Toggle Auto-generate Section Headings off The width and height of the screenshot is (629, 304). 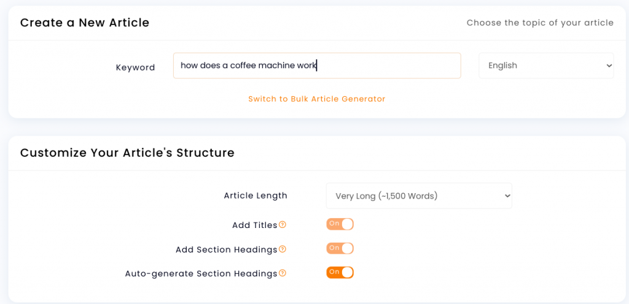click(x=340, y=272)
